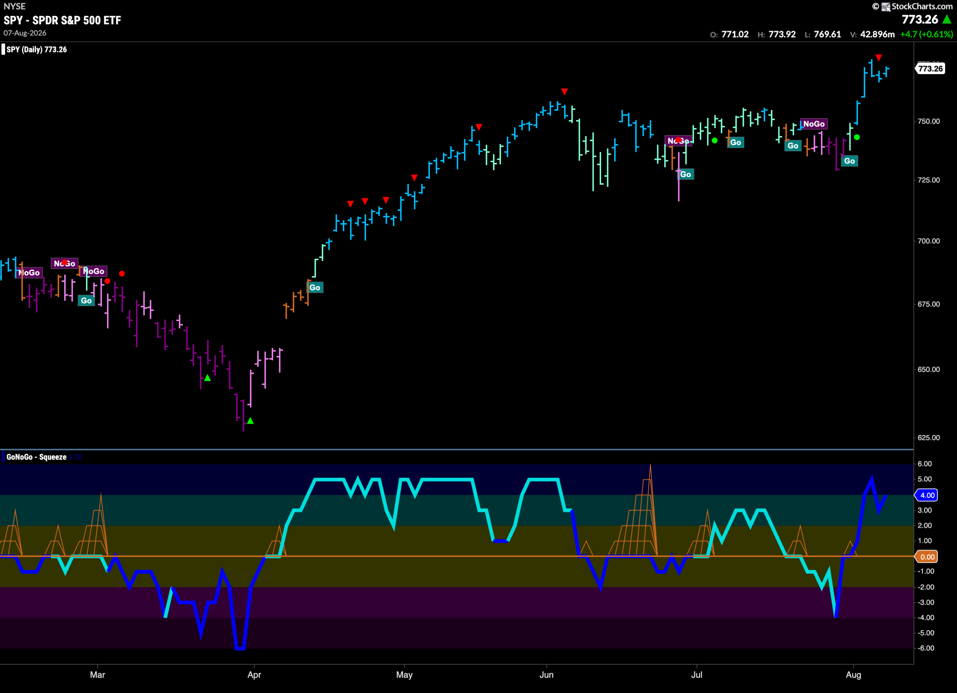Click the +4.7 (+0.61%) change value
Image resolution: width=957 pixels, height=693 pixels.
pyautogui.click(x=926, y=34)
